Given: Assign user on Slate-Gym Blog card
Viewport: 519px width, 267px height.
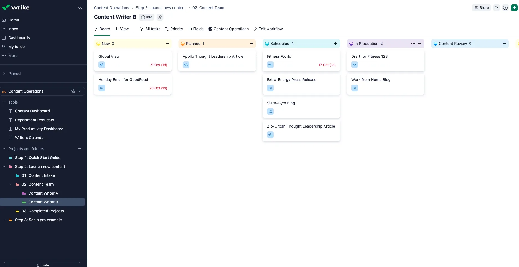Looking at the screenshot, I should (x=270, y=111).
